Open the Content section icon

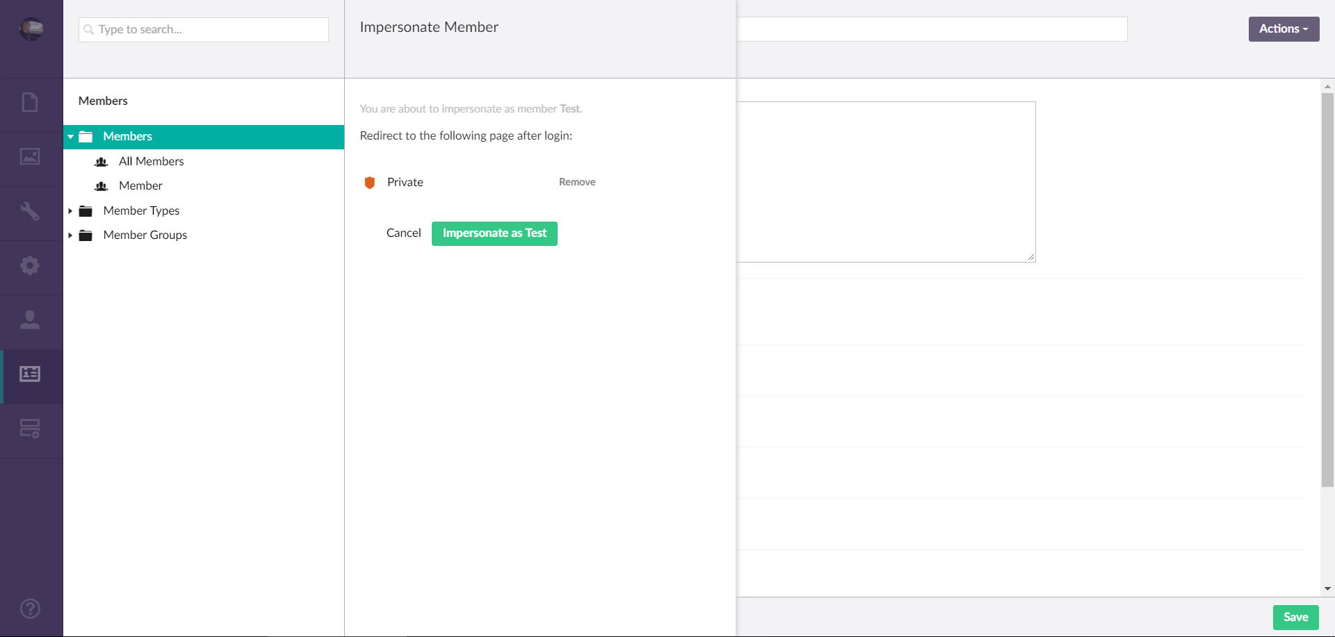coord(30,103)
